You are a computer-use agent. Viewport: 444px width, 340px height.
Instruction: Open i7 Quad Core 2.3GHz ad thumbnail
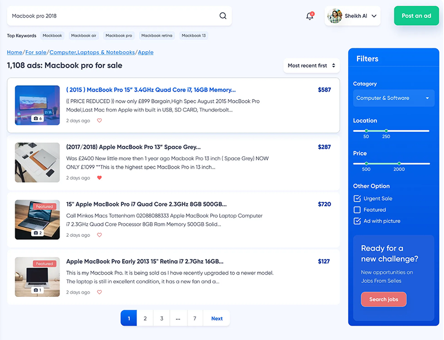[x=37, y=220]
